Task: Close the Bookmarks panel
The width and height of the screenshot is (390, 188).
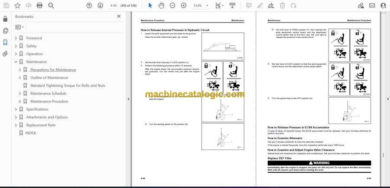Action: point(119,16)
